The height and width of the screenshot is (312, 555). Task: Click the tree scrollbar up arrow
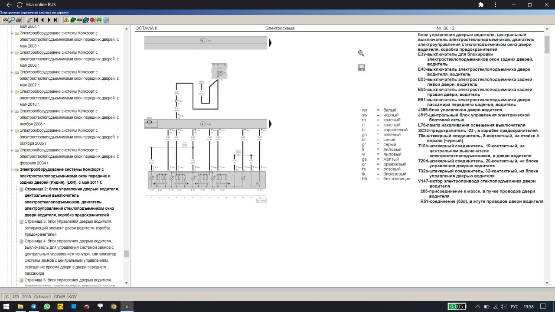[x=127, y=28]
